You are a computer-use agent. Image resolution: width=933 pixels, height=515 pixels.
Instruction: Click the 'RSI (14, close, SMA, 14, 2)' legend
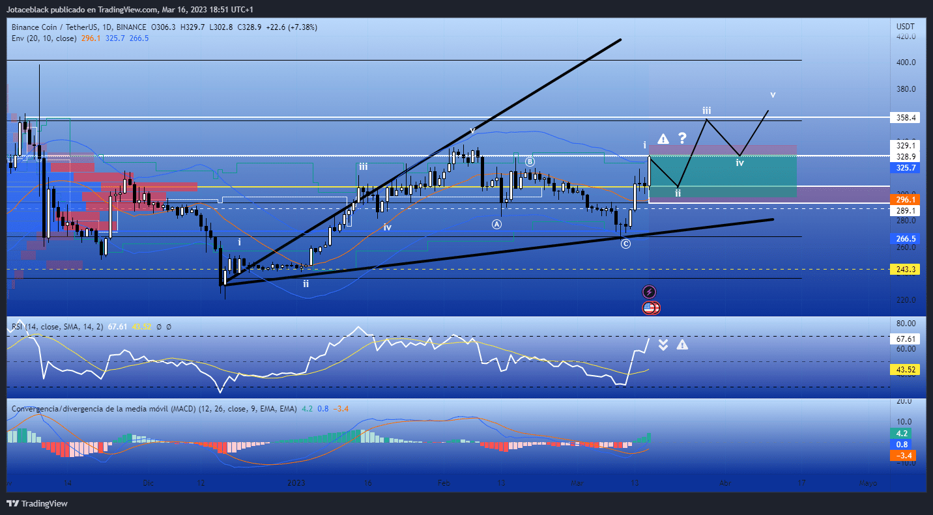[59, 326]
